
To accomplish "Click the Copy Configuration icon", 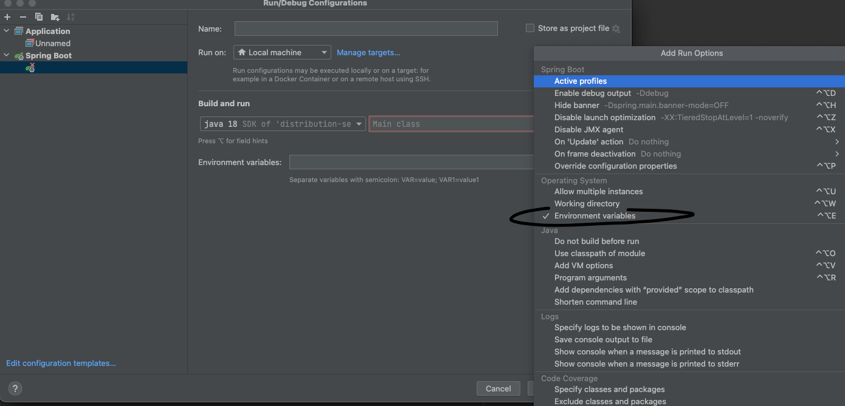I will [x=38, y=17].
